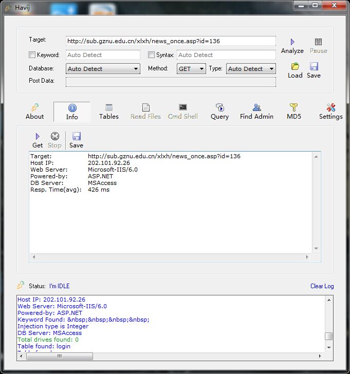This screenshot has width=350, height=374.
Task: Click log scroll up arrow
Action: [x=329, y=300]
